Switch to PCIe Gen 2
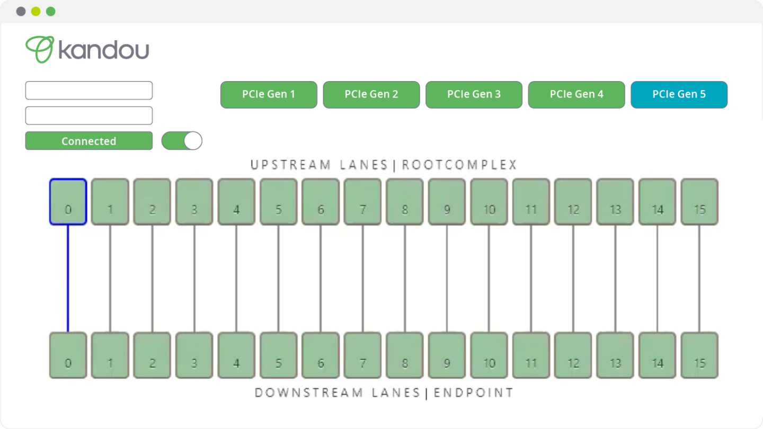Viewport: 763px width, 429px height. click(x=371, y=94)
